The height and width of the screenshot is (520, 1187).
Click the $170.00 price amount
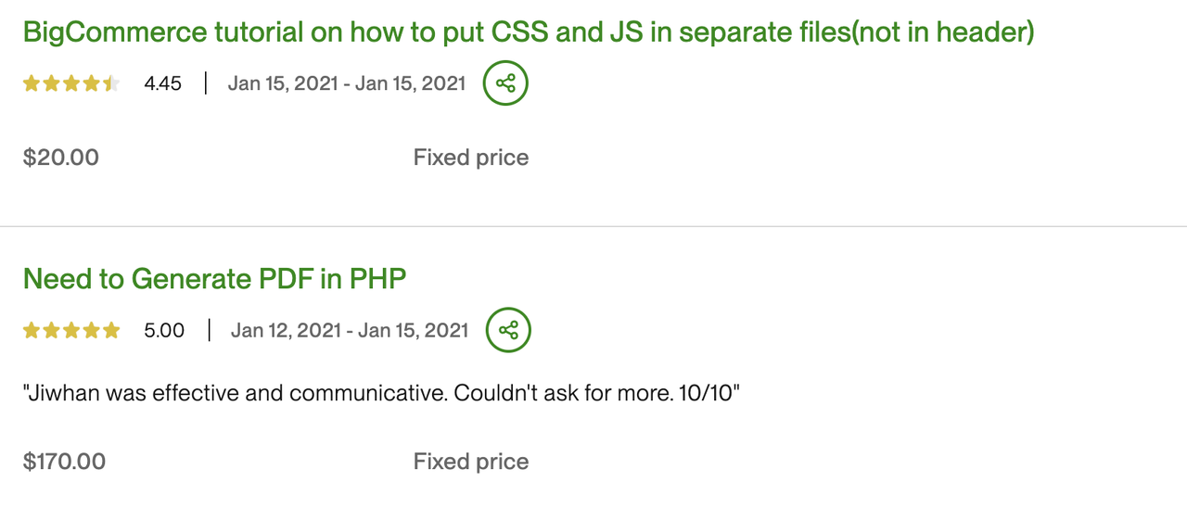[65, 462]
